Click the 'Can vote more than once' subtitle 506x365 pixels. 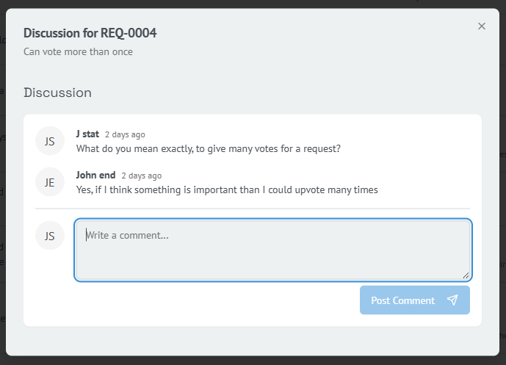tap(78, 52)
